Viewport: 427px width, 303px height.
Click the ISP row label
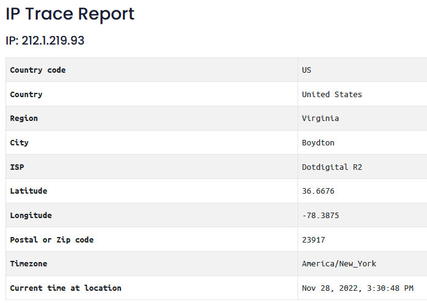(17, 167)
